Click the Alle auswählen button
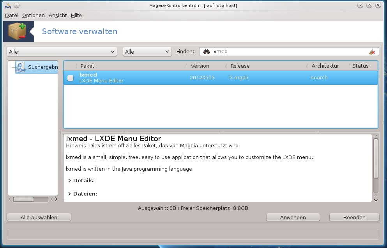The height and width of the screenshot is (248, 387). [x=39, y=217]
